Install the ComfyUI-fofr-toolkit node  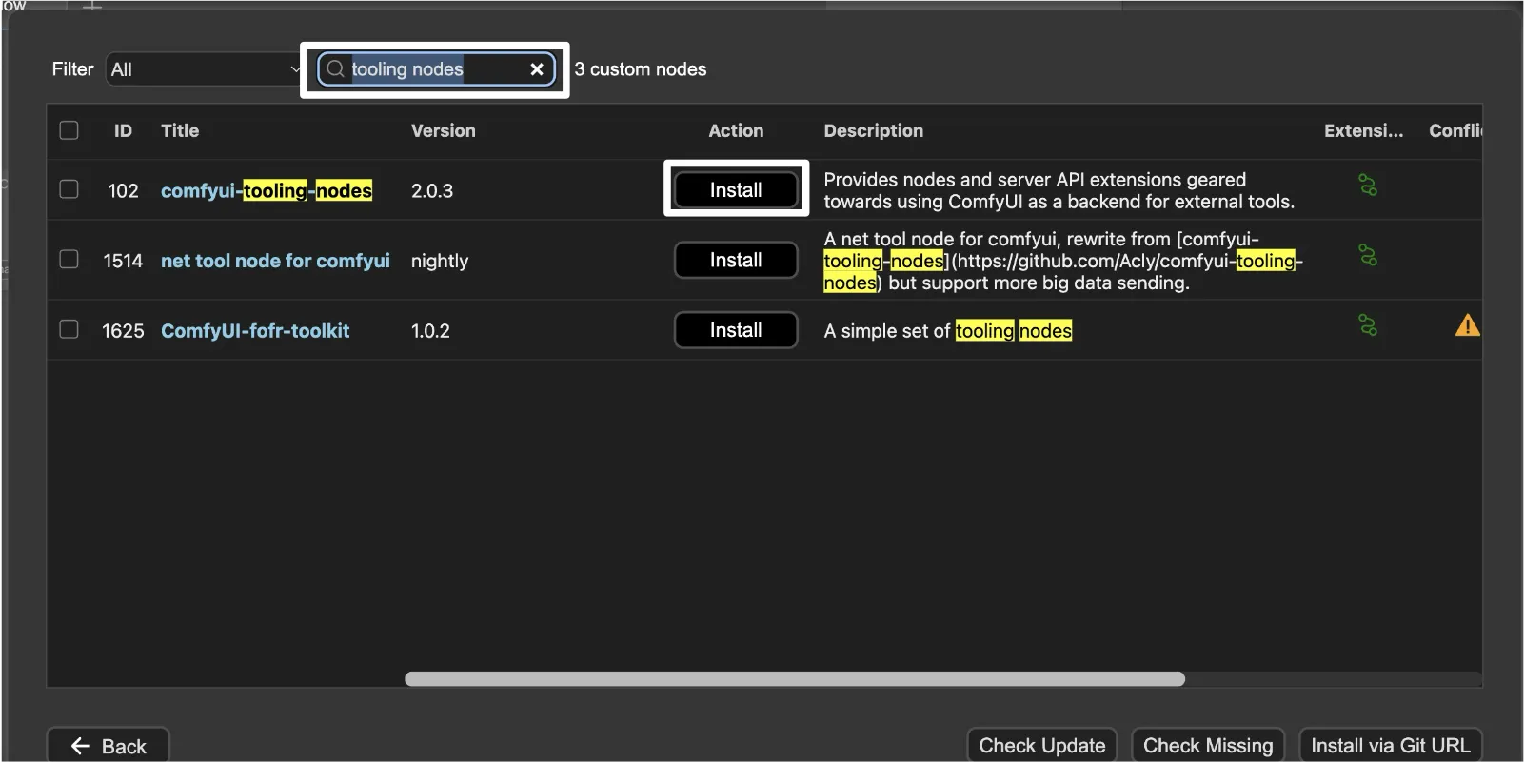coord(736,330)
